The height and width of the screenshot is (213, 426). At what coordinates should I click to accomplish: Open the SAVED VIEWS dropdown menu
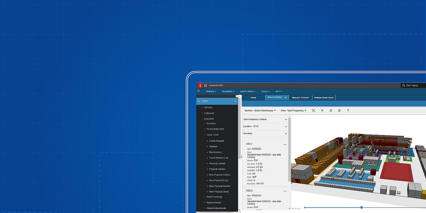[248, 92]
